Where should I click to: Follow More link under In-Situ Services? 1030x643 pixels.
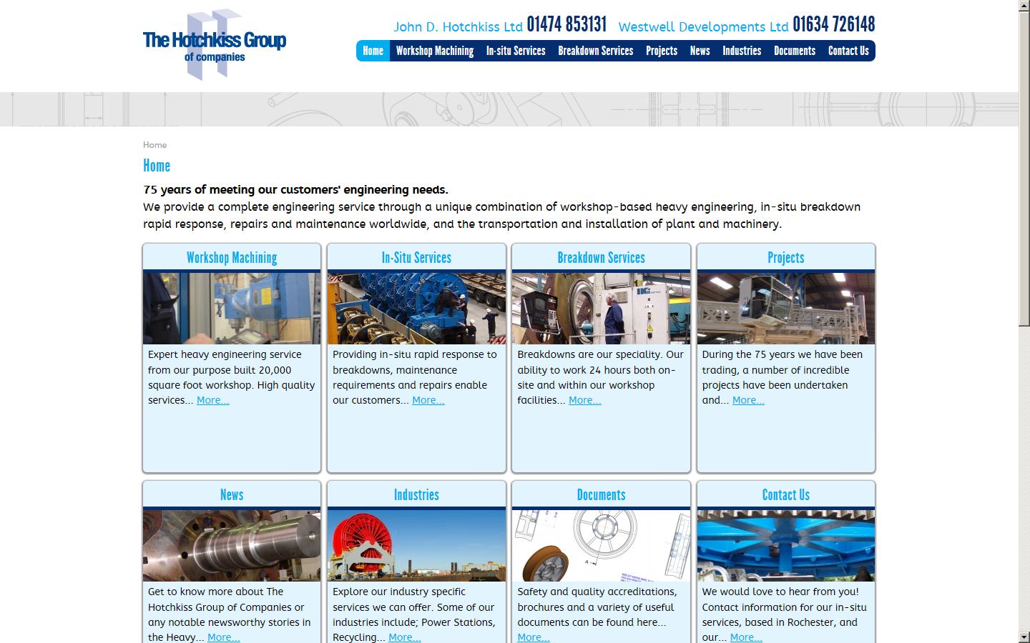(428, 401)
